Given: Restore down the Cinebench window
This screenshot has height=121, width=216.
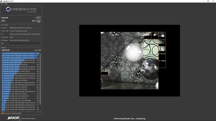Looking at the screenshot, I should (x=208, y=1).
